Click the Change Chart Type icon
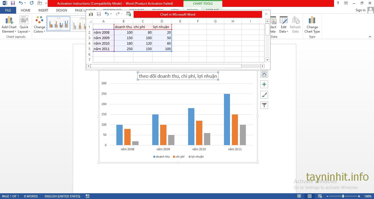This screenshot has height=199, width=374. tap(312, 21)
